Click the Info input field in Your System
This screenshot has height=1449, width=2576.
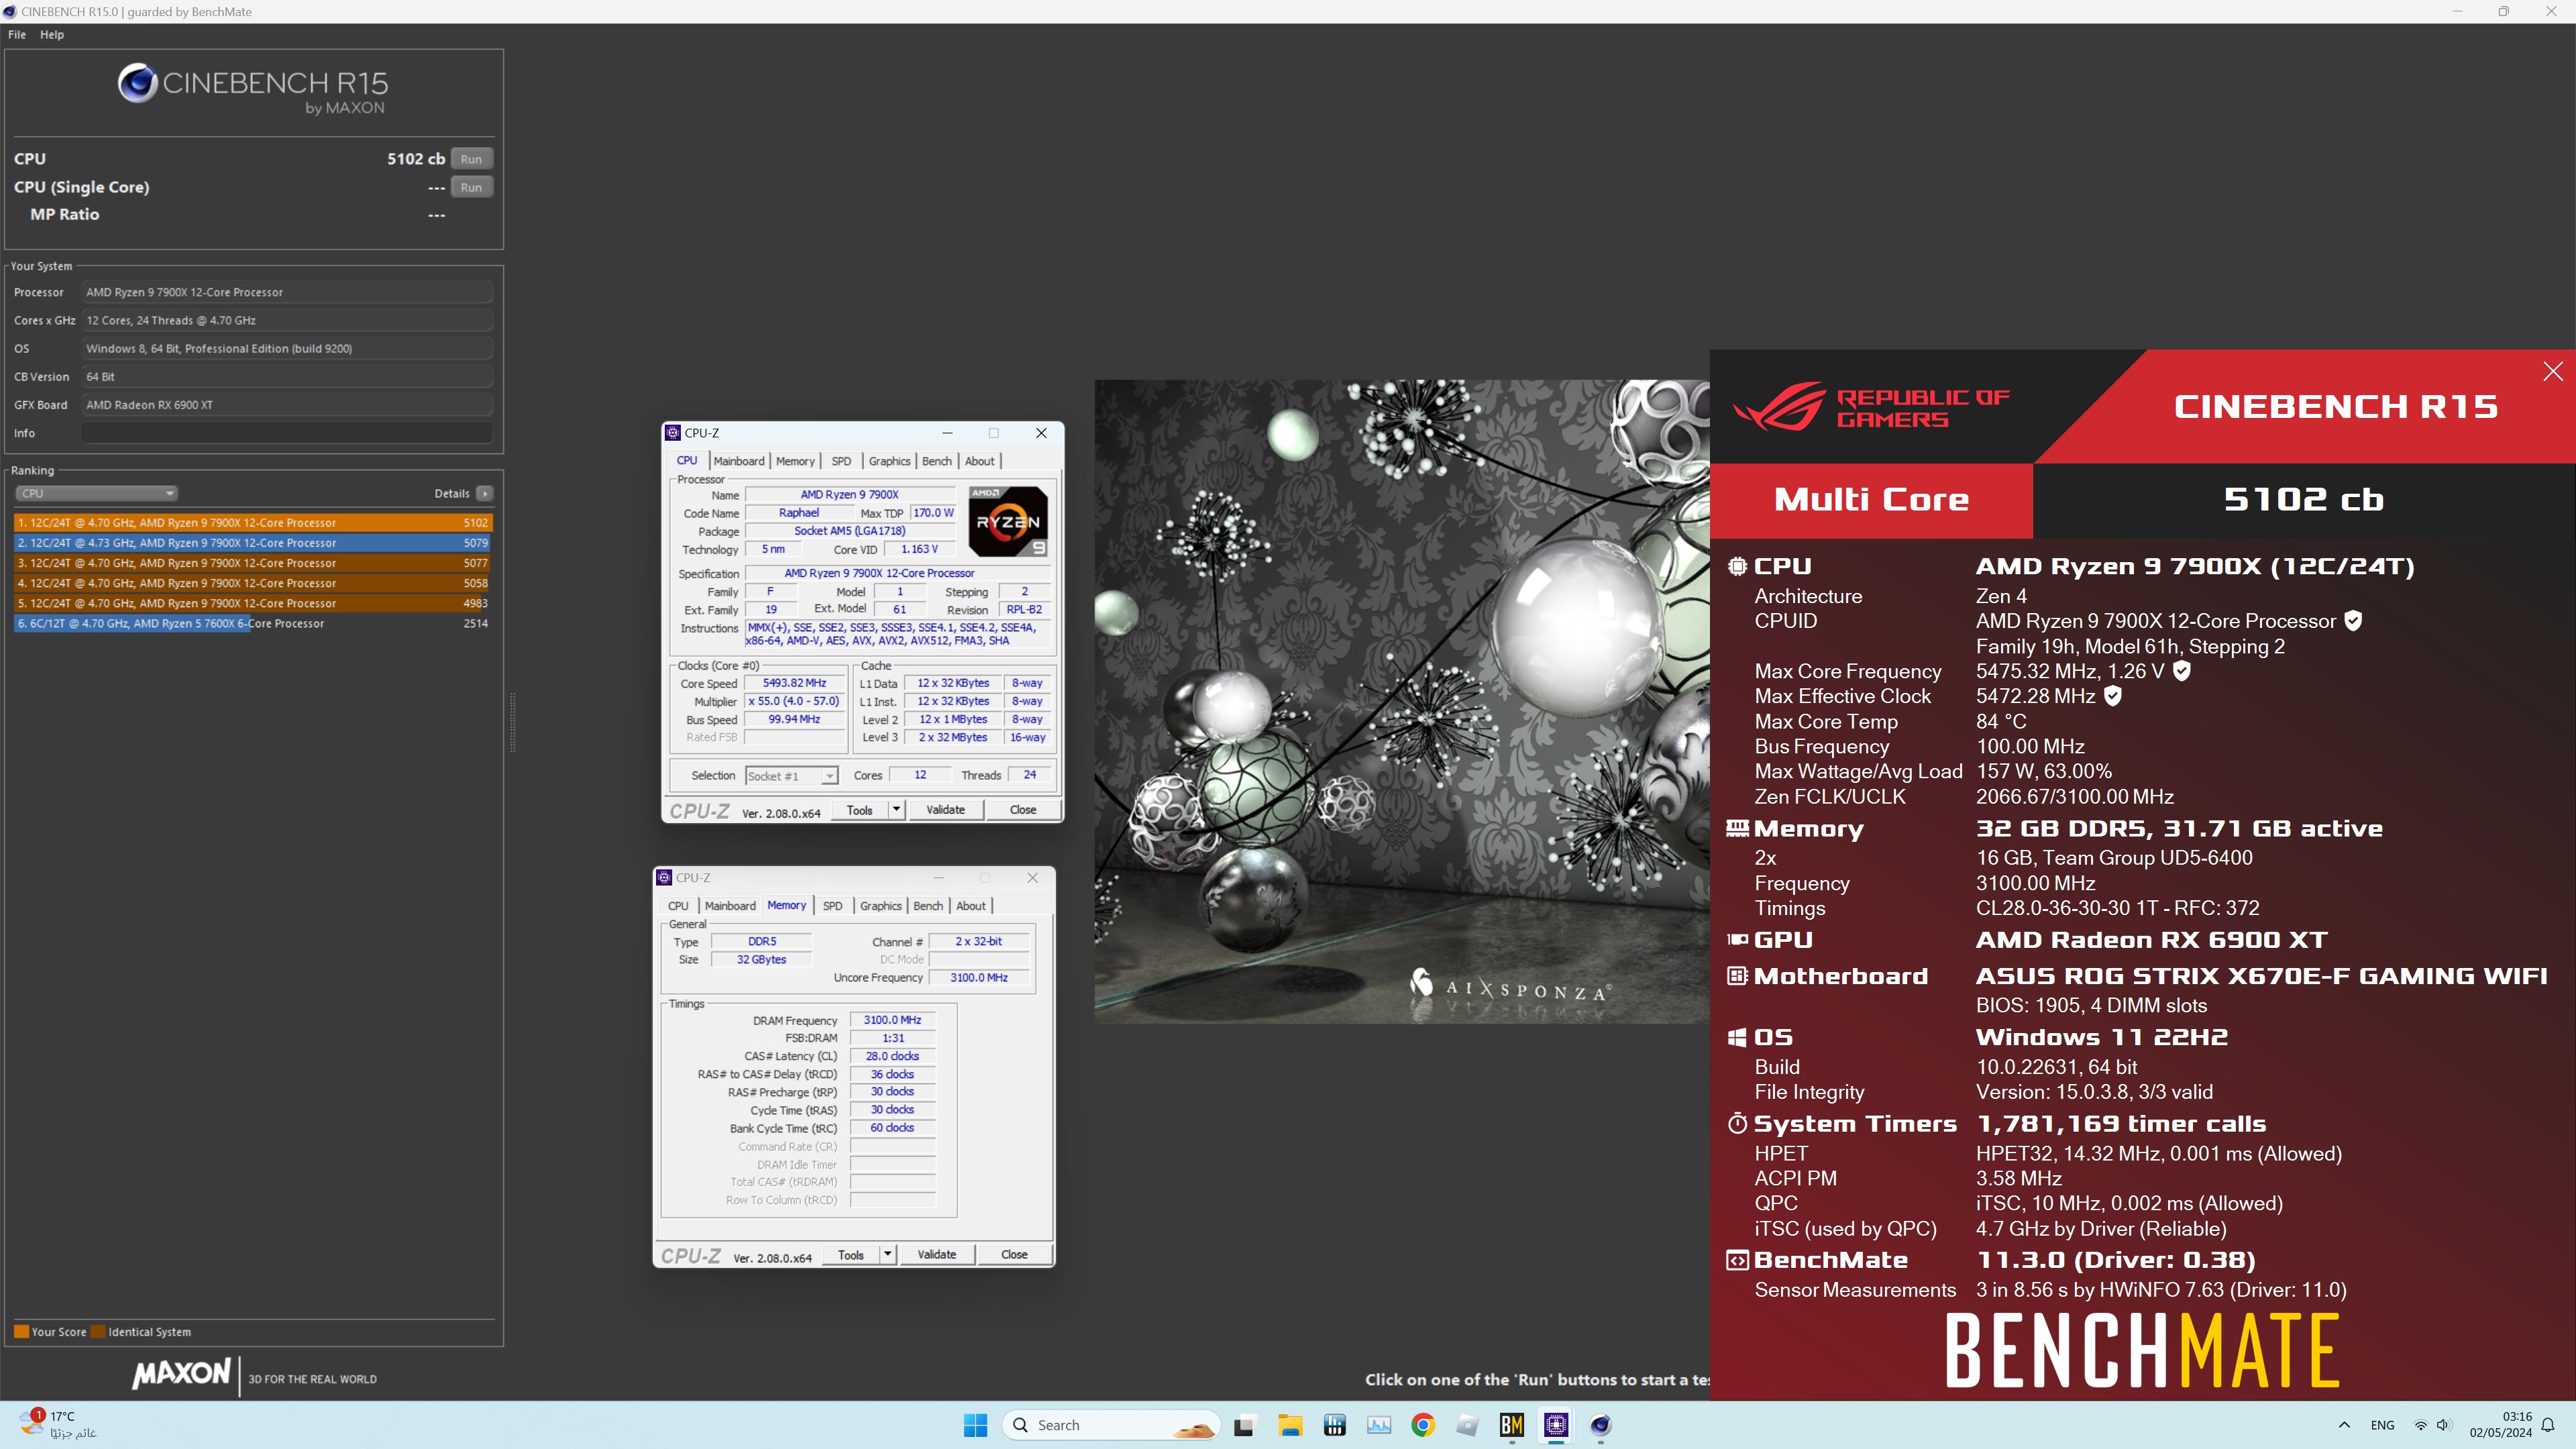click(x=287, y=433)
